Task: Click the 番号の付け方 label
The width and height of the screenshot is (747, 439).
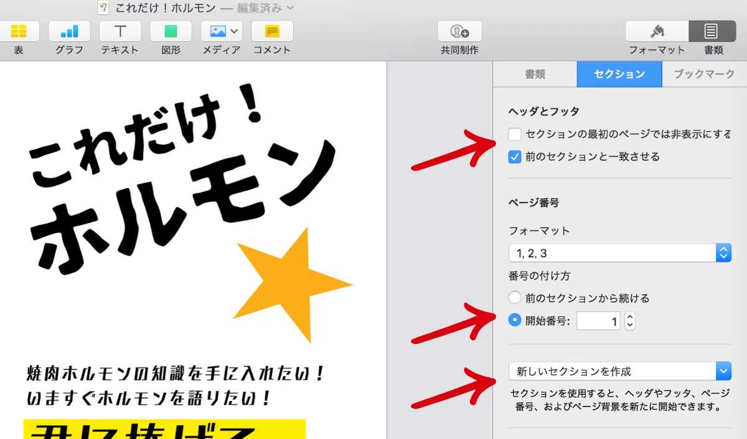Action: tap(539, 275)
